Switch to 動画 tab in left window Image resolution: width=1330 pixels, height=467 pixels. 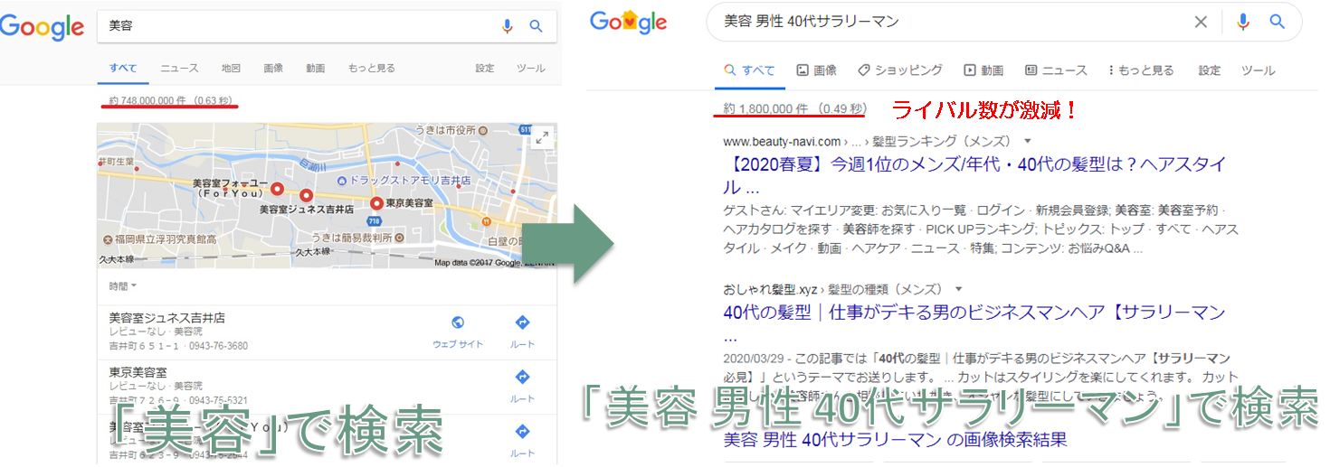pos(315,68)
